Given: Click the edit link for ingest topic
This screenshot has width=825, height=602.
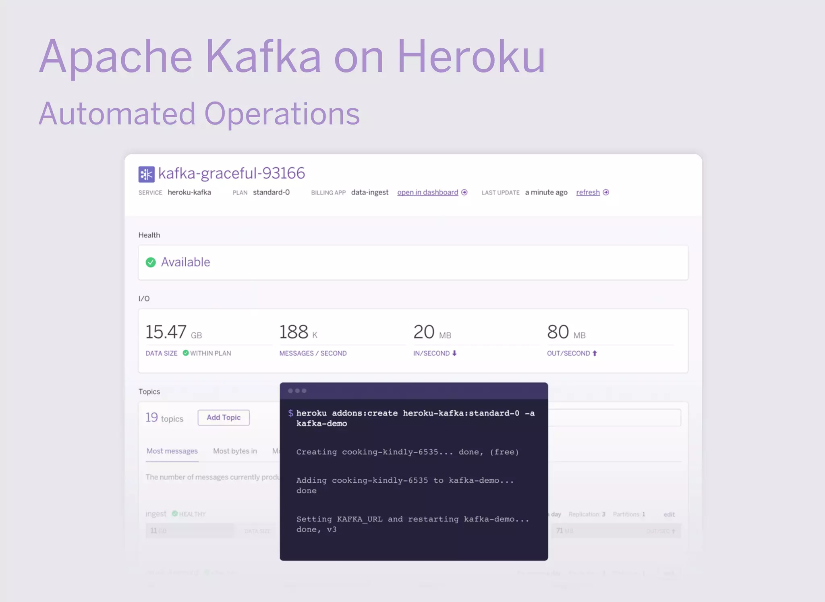Looking at the screenshot, I should click(x=669, y=514).
